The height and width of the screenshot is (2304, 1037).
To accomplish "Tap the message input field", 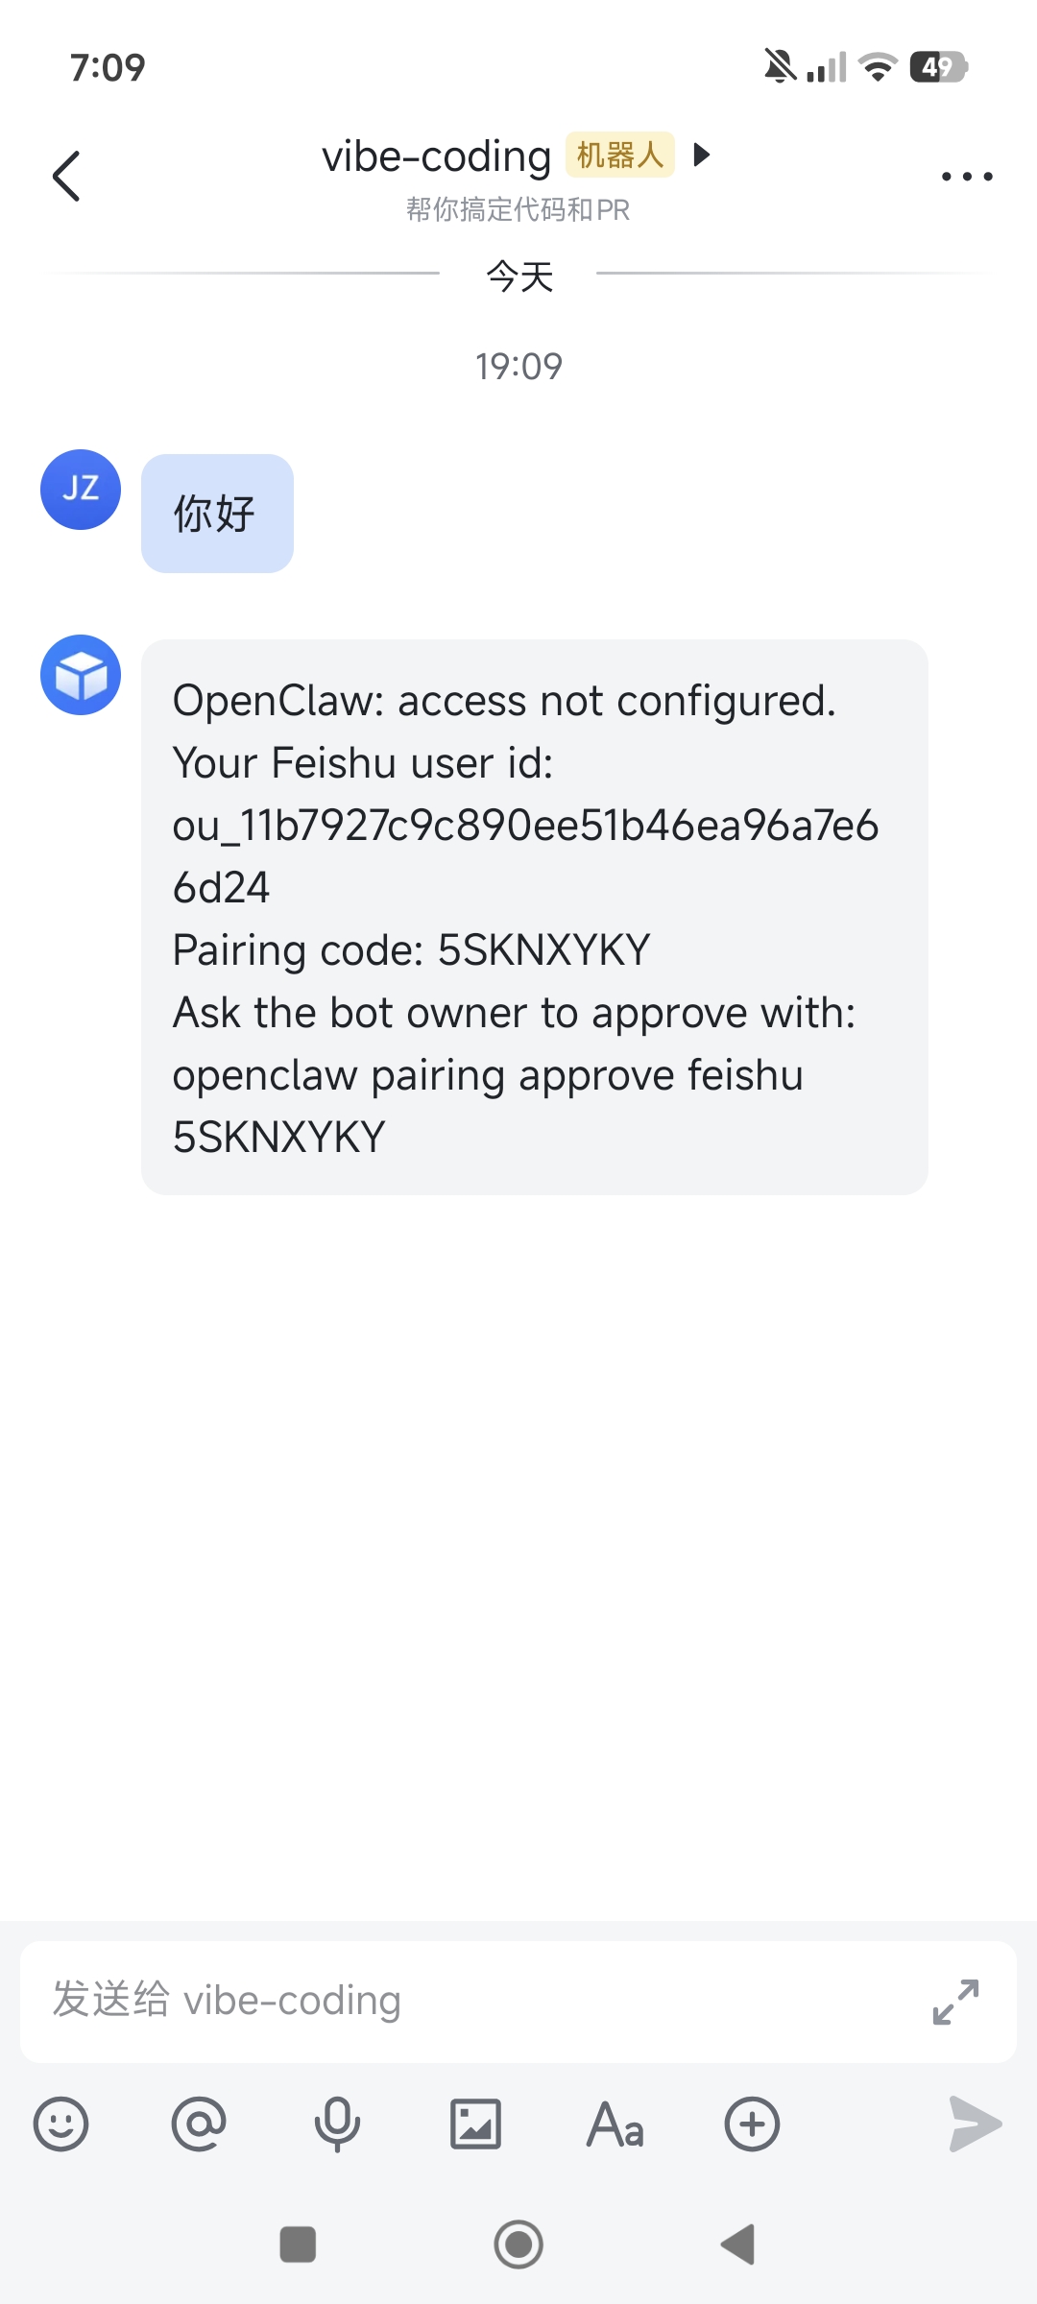I will (432, 2002).
